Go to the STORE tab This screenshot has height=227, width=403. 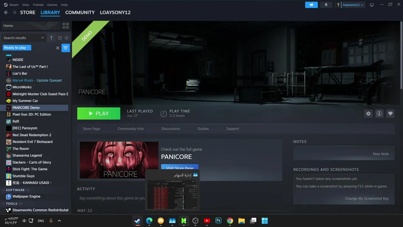coord(28,12)
